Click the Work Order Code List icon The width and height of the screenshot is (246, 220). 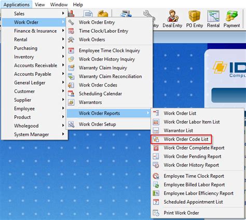point(156,139)
